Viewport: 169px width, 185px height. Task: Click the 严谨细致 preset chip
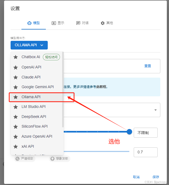pos(25,159)
